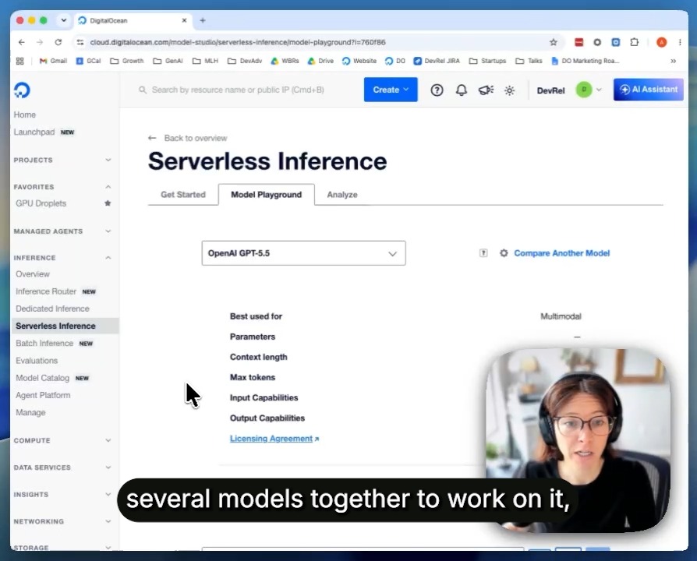Click the browser address bar URL
The image size is (697, 561).
click(237, 42)
